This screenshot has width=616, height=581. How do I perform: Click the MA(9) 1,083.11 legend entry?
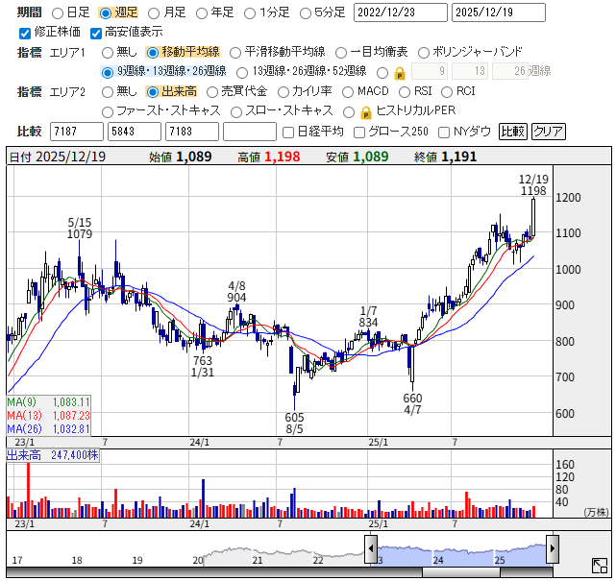click(x=48, y=402)
